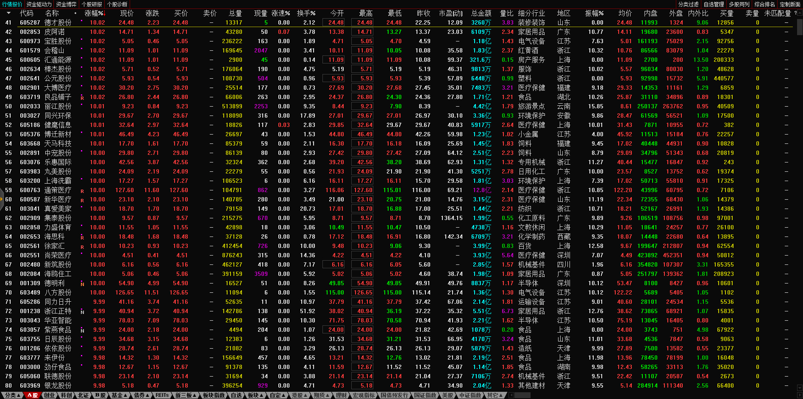Click the bottom tab bar scroll-left arrow
The image size is (803, 399).
click(x=511, y=395)
